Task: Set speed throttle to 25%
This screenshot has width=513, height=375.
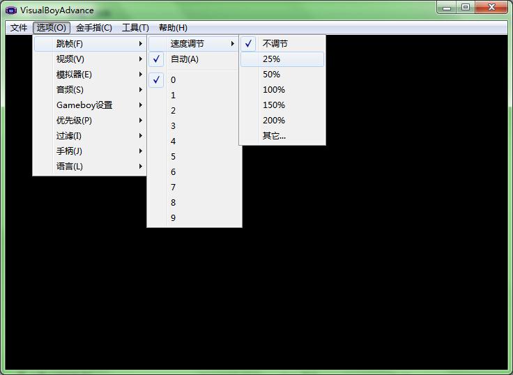Action: [282, 59]
